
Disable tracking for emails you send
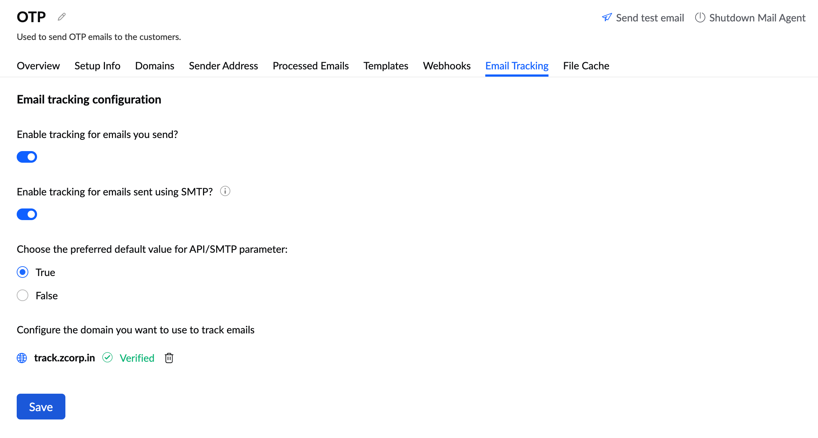(x=27, y=157)
